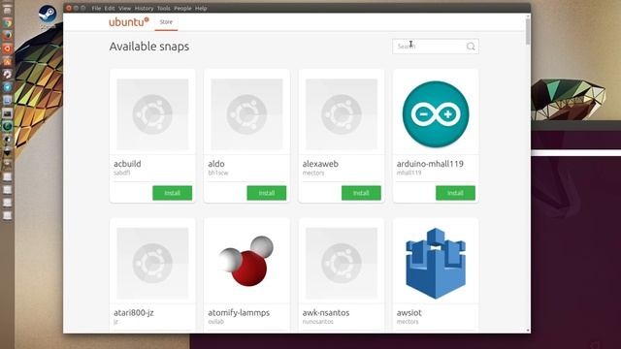Open the atari800-jz placeholder thumbnail

[x=152, y=263]
